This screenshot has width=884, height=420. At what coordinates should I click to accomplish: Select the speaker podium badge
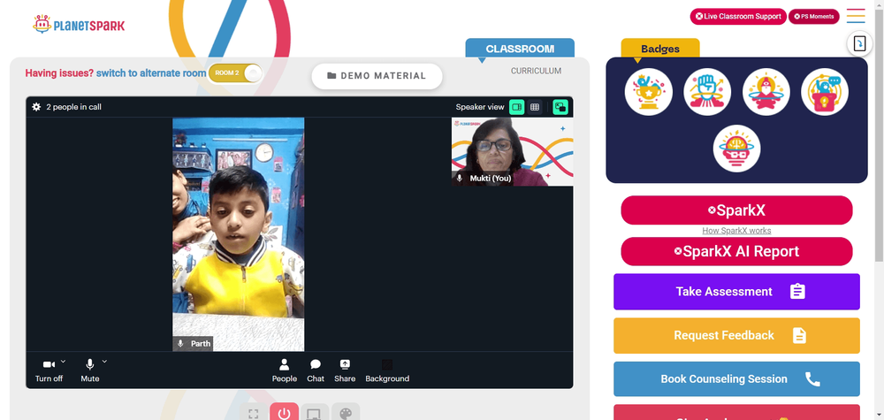[824, 91]
